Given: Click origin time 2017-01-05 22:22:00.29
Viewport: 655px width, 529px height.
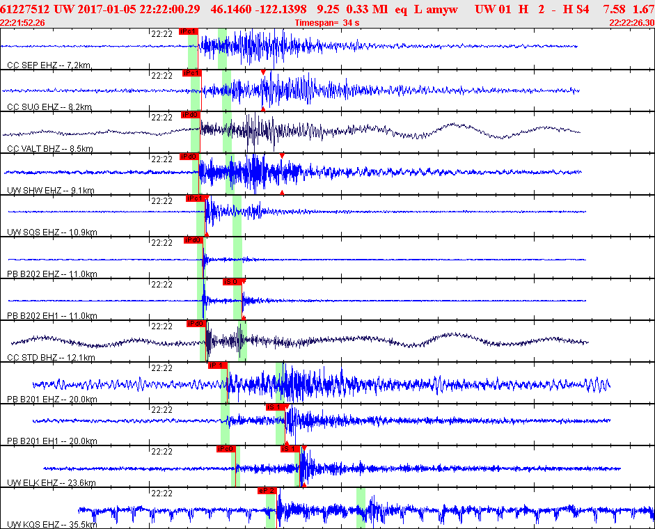Looking at the screenshot, I should point(137,9).
